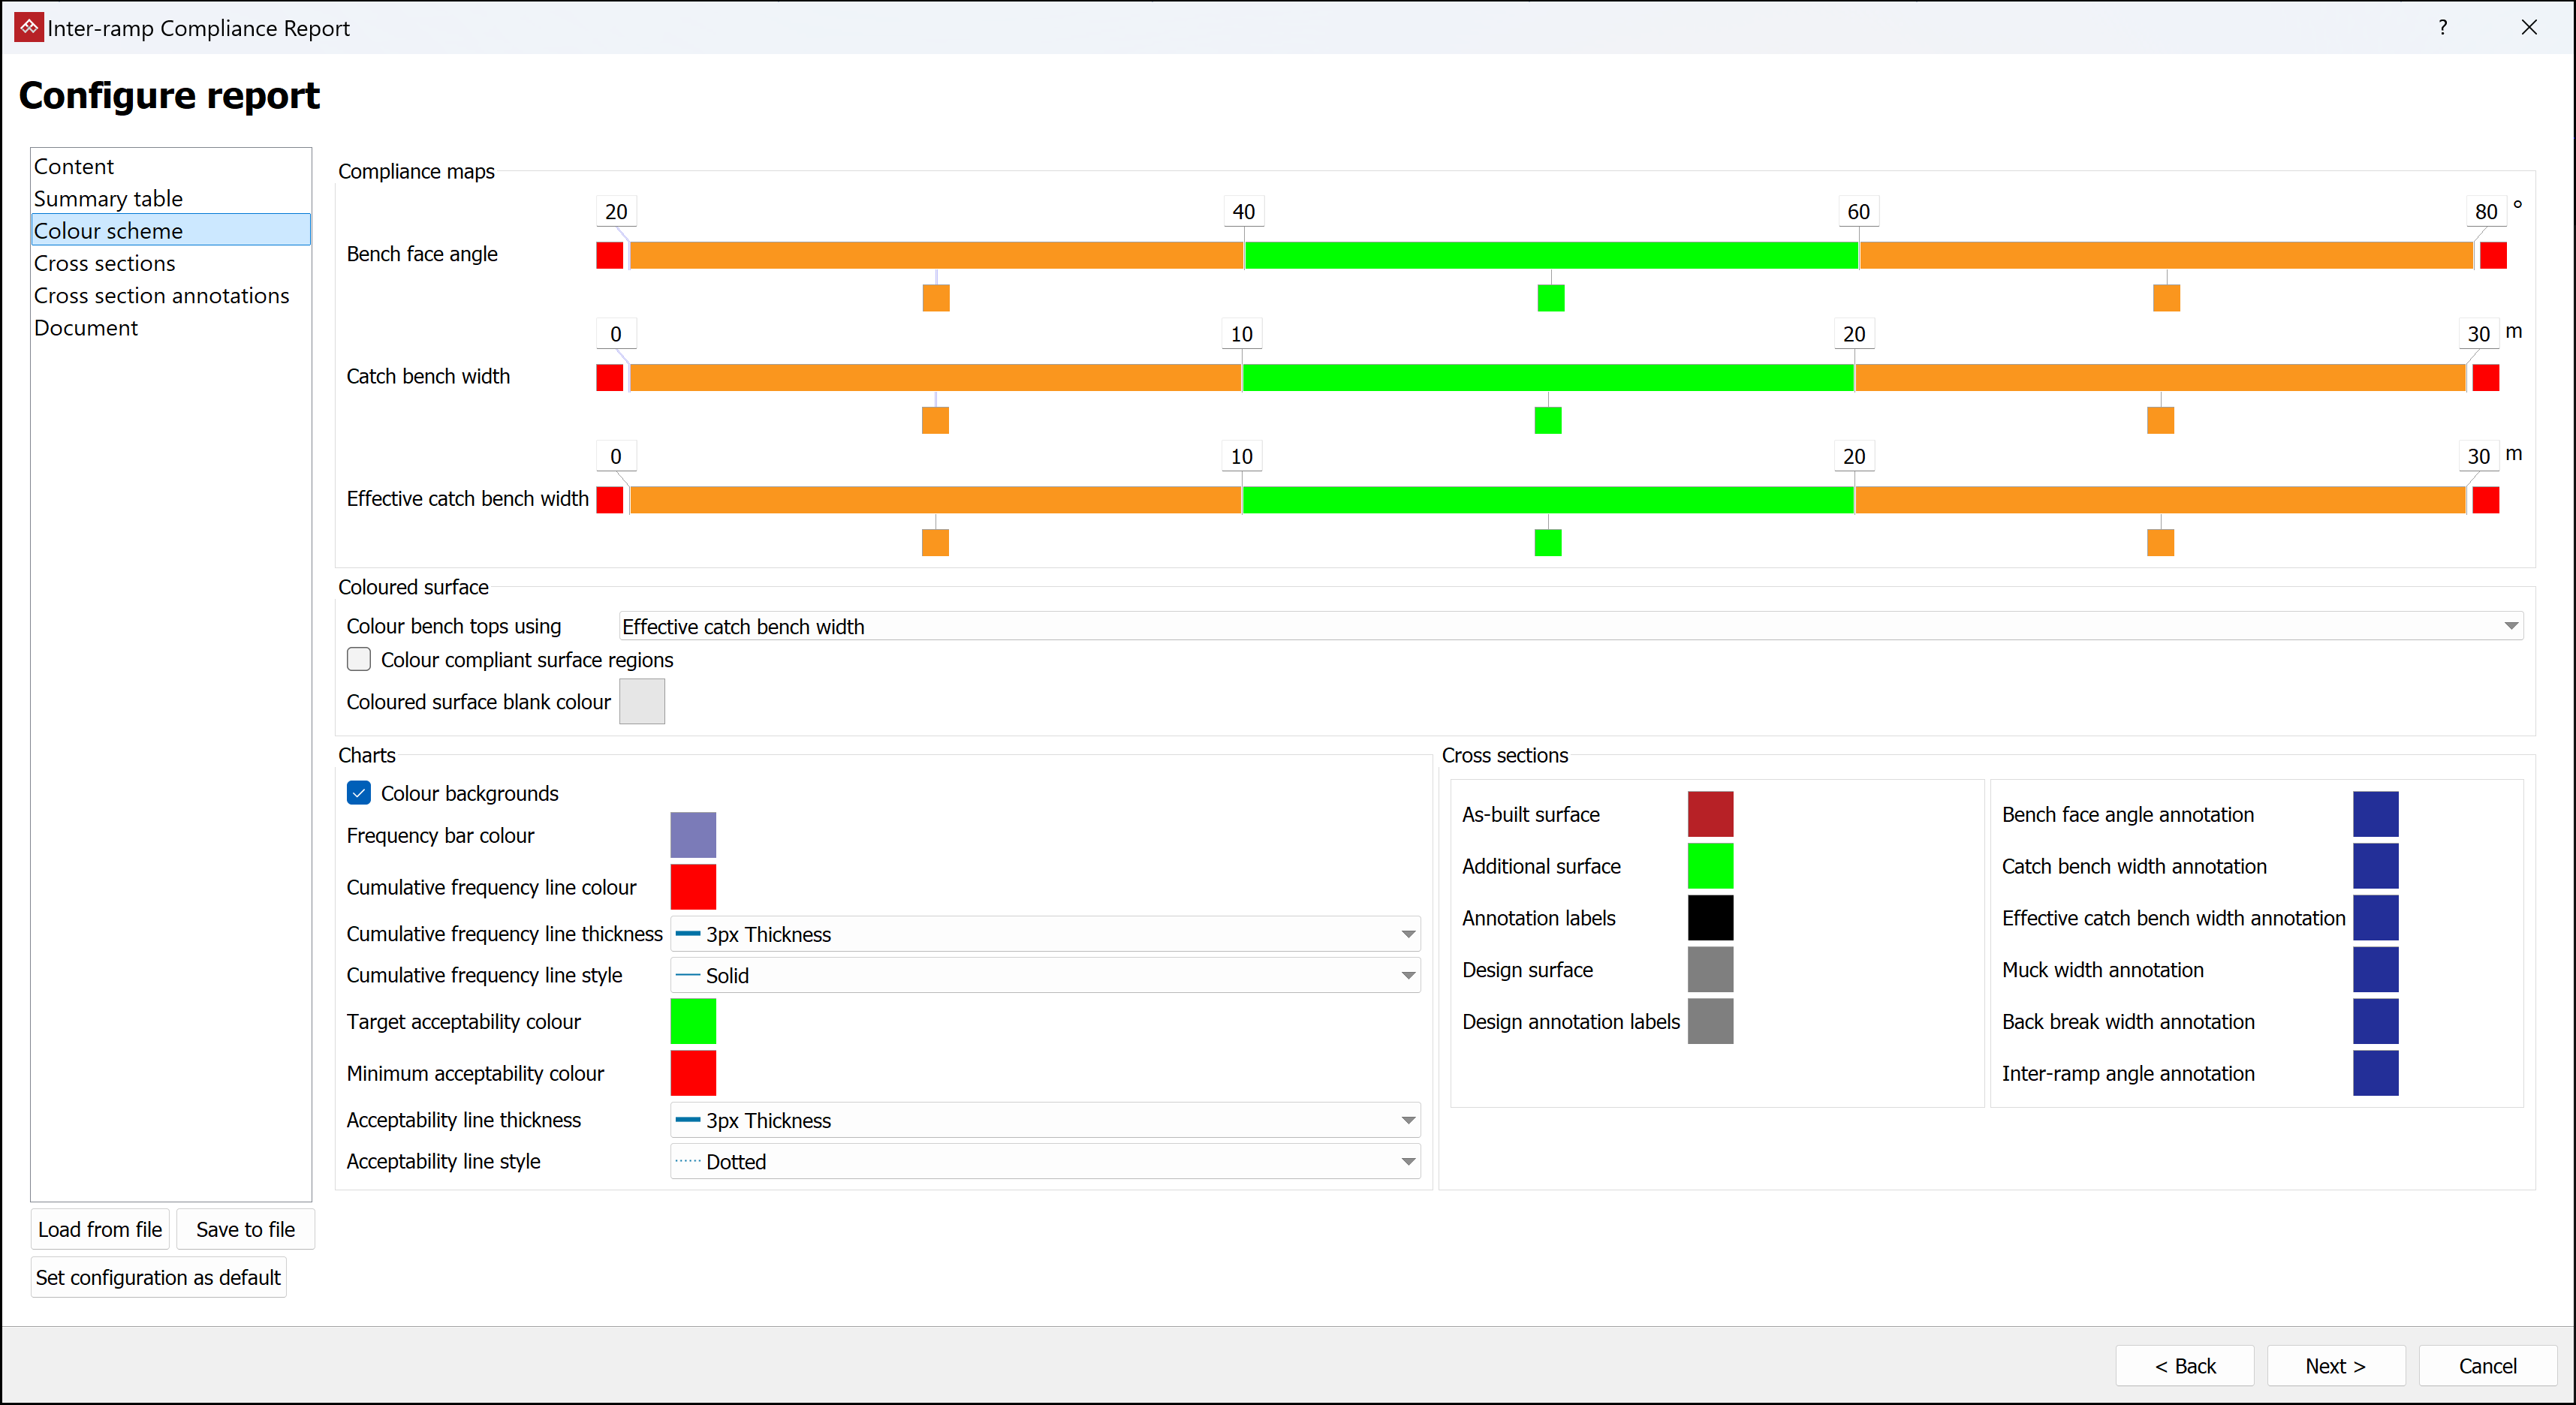Click the Additional surface green colour box

tap(1710, 866)
